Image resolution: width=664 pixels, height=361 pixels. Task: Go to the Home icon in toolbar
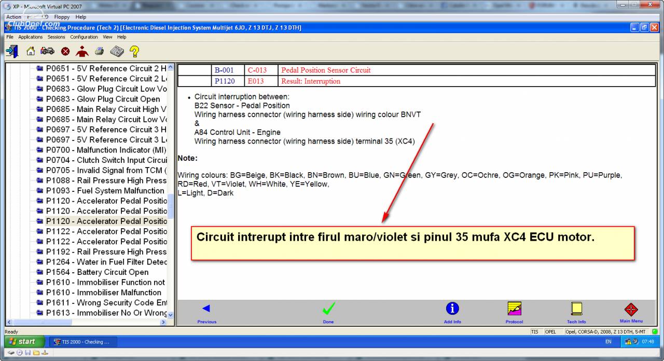31,51
